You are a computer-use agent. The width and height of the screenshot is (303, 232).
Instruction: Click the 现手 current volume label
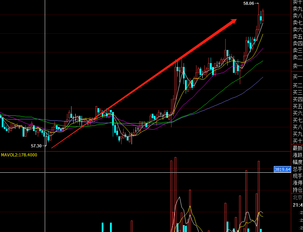pyautogui.click(x=297, y=176)
